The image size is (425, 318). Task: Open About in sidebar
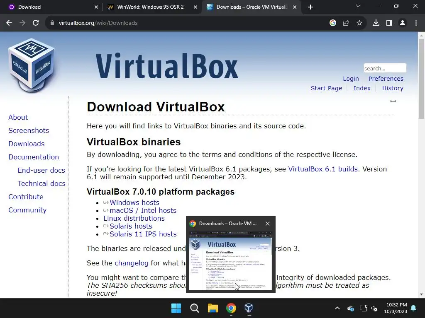click(x=18, y=117)
